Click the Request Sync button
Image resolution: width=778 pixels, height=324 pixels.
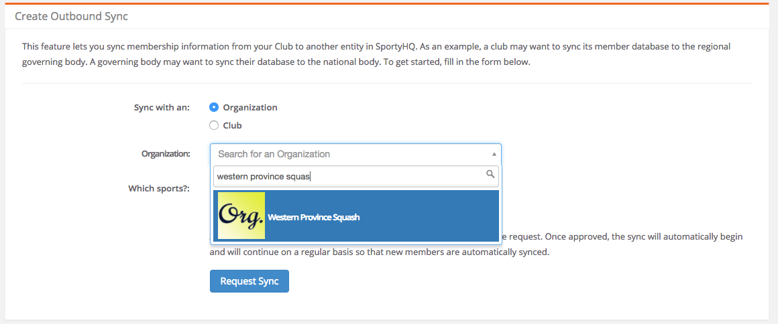(249, 281)
